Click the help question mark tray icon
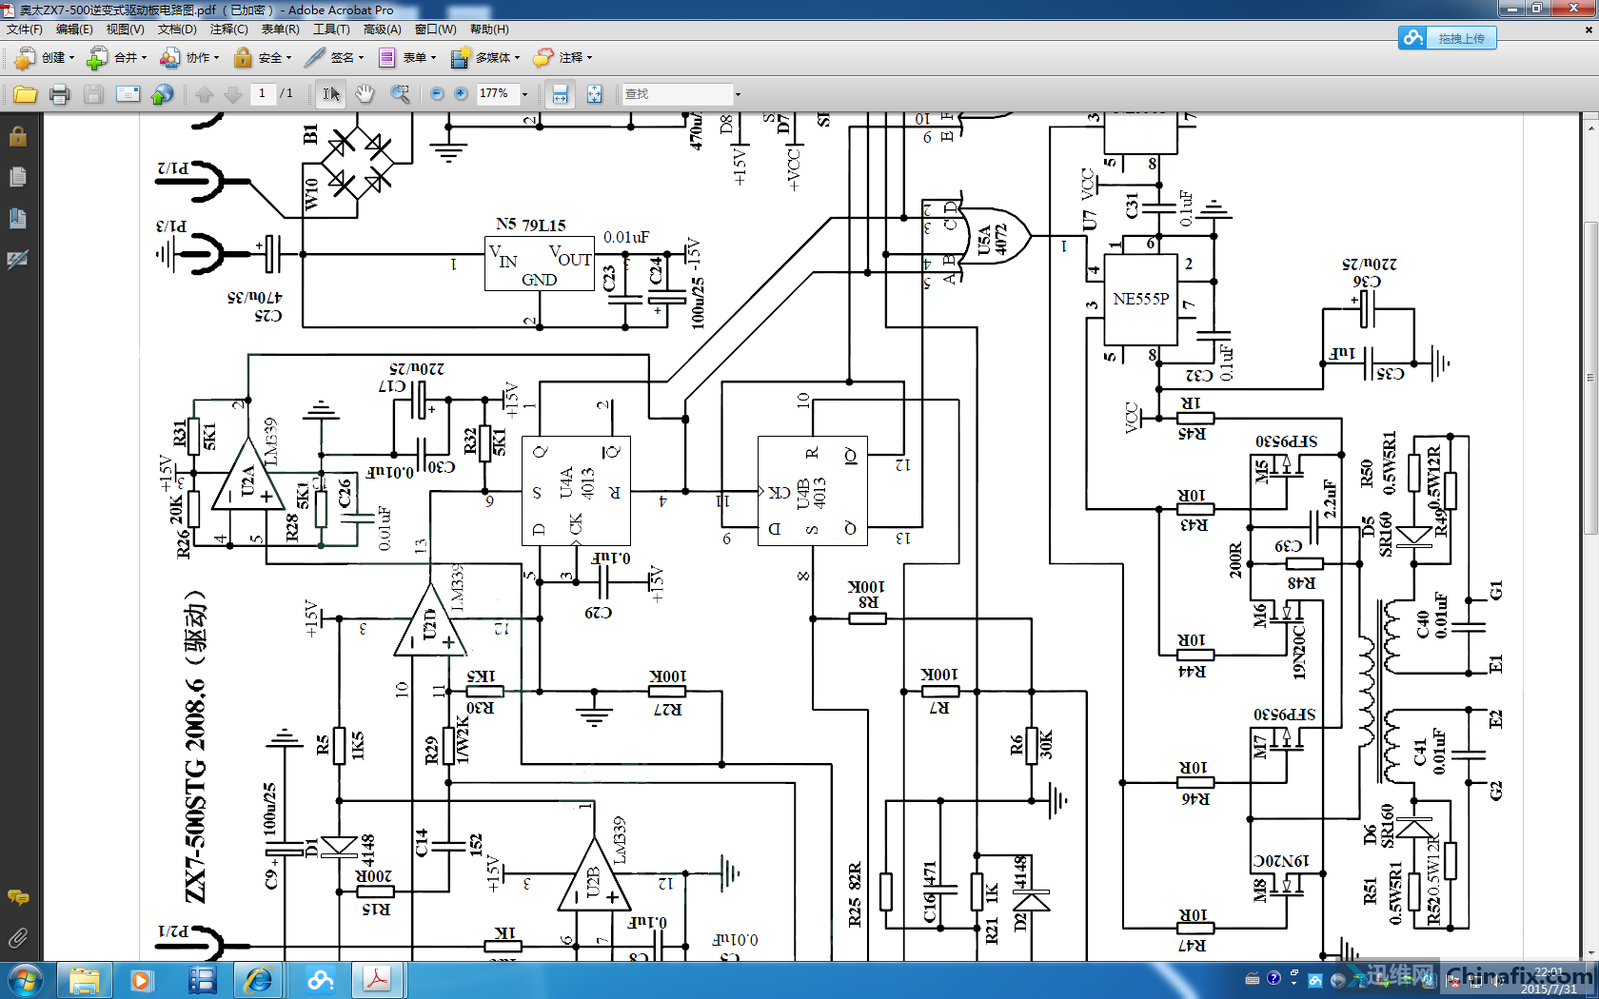1599x999 pixels. (x=1273, y=978)
